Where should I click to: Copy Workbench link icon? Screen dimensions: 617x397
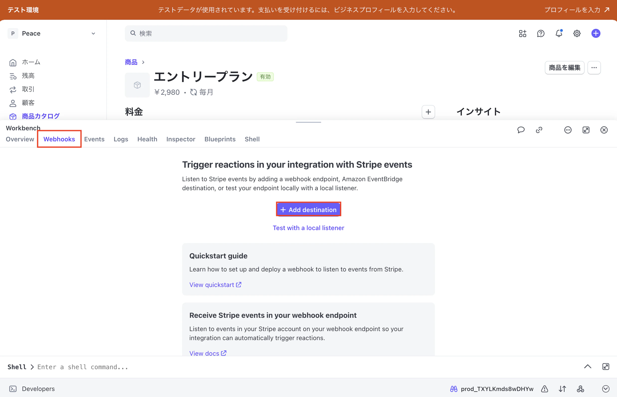point(539,130)
